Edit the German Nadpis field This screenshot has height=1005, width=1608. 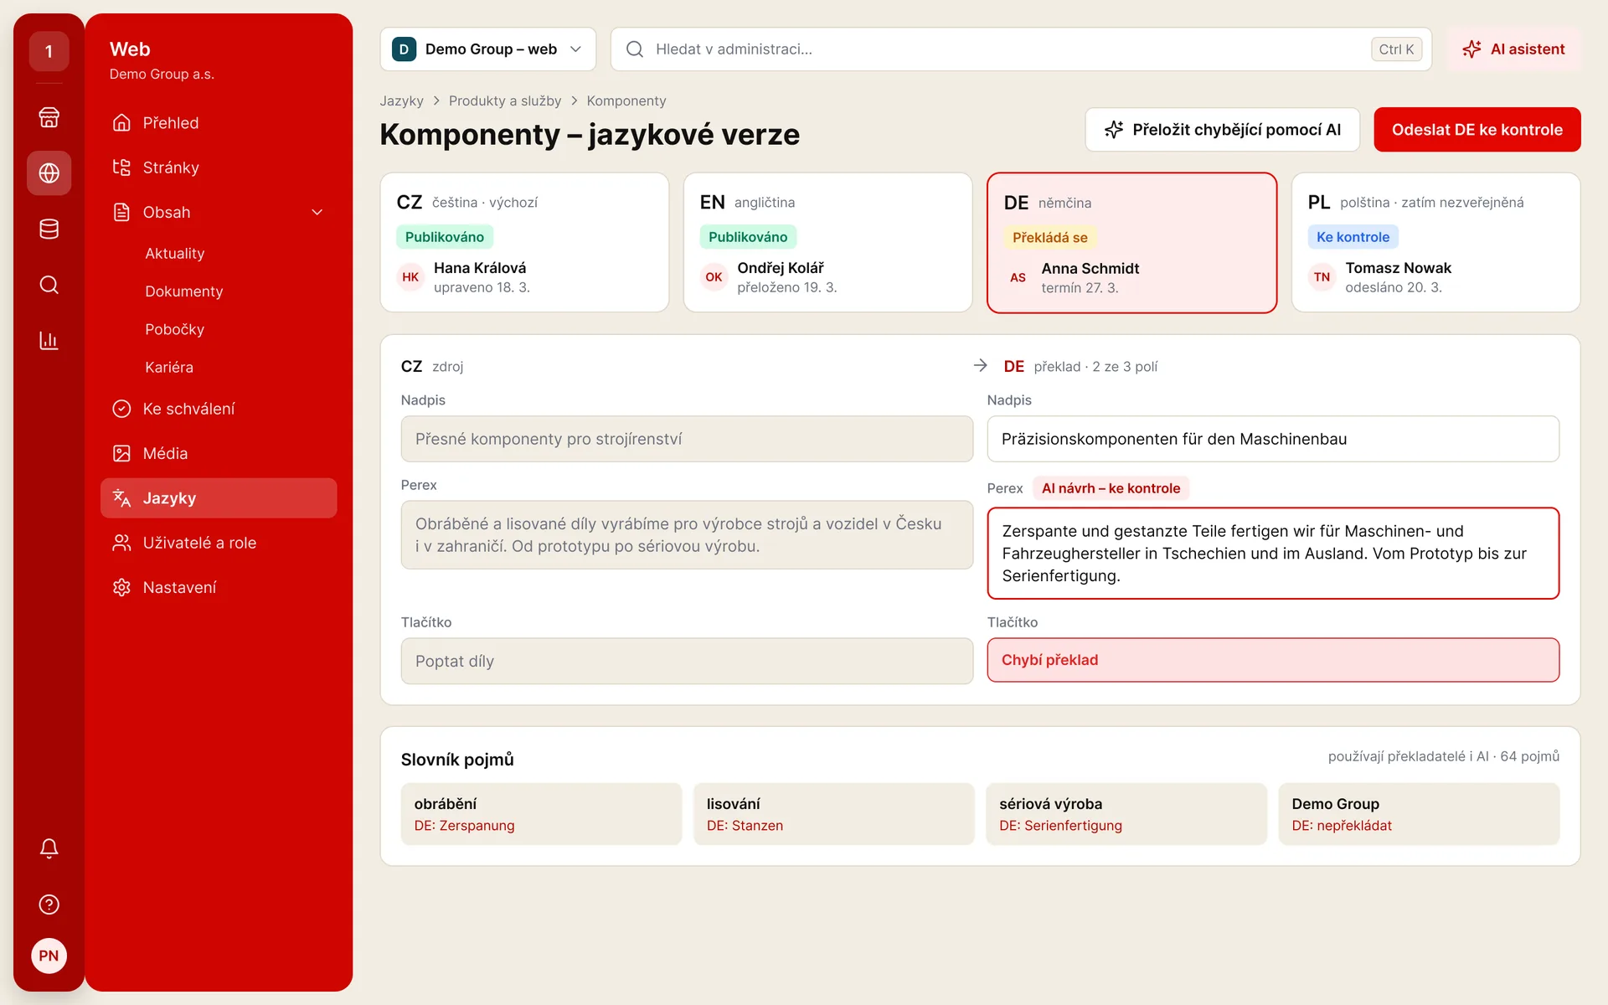point(1273,439)
